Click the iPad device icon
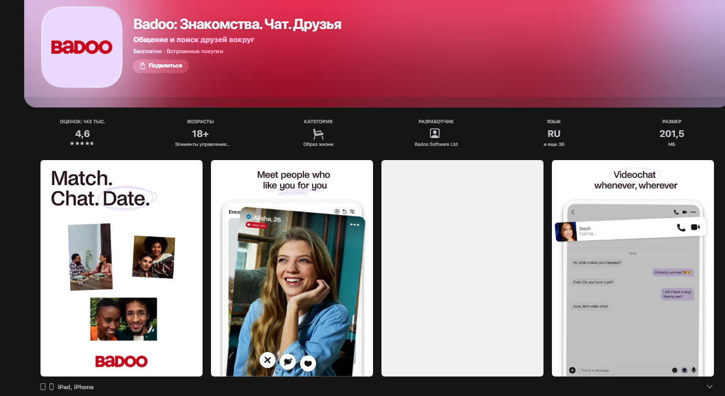 43,387
